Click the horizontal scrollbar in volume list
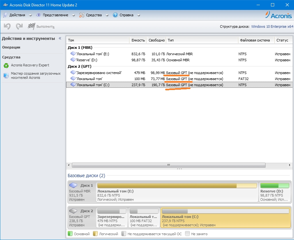This screenshot has width=294, height=240. click(x=168, y=165)
